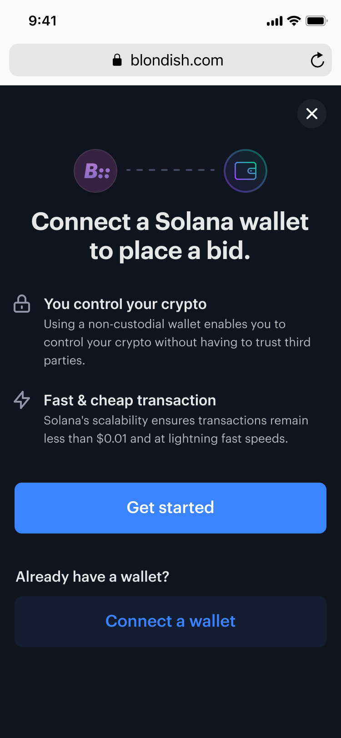Click the non-custodial wallet description paragraph
Screen dimensions: 341x738
[177, 342]
